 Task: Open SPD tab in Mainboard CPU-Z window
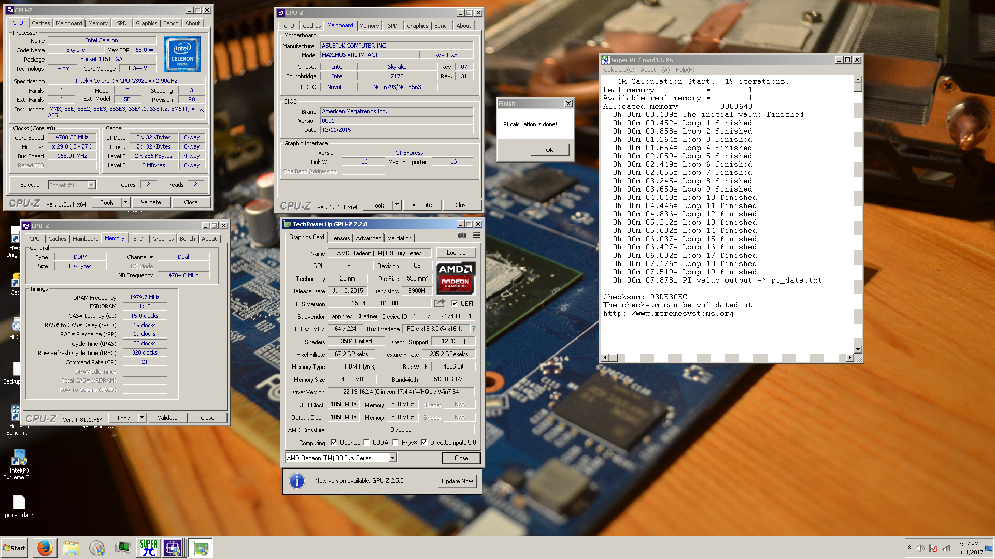point(393,26)
